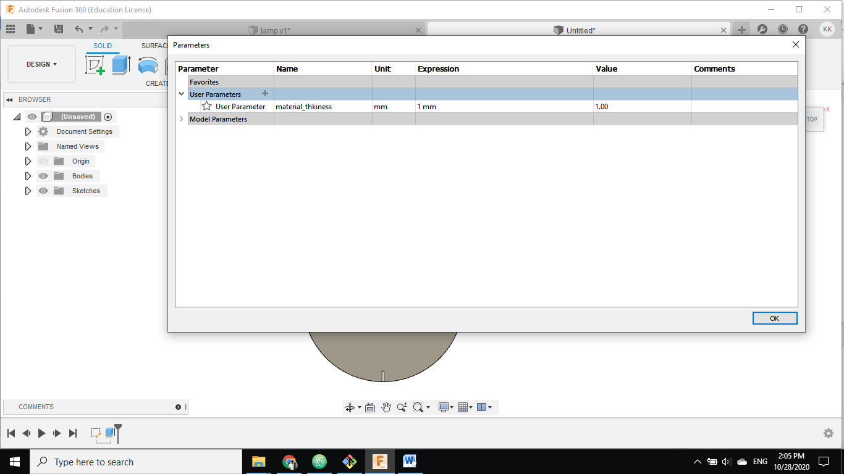Favorite the material_thkiness parameter star
This screenshot has width=844, height=474.
[207, 106]
